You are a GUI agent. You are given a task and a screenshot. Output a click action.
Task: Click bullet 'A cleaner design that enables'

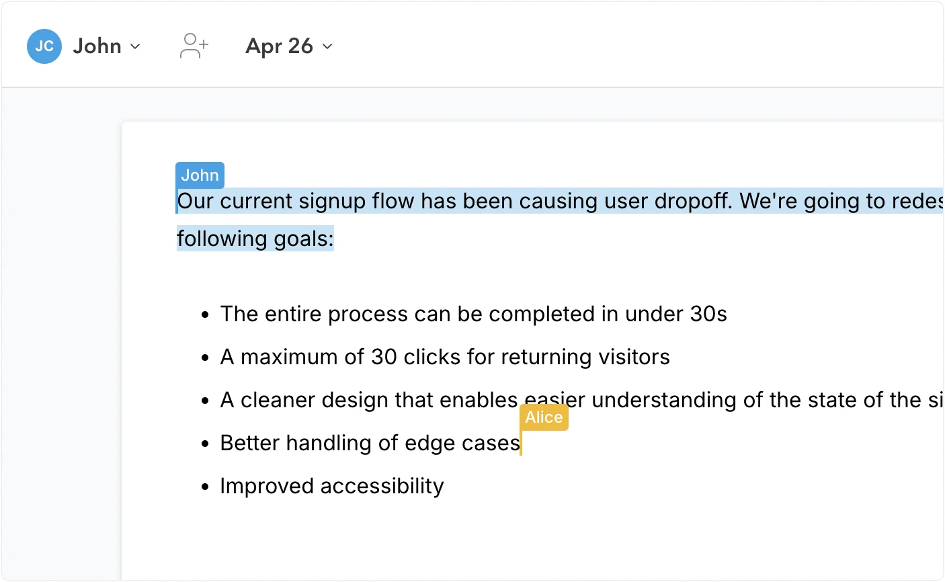coord(581,400)
